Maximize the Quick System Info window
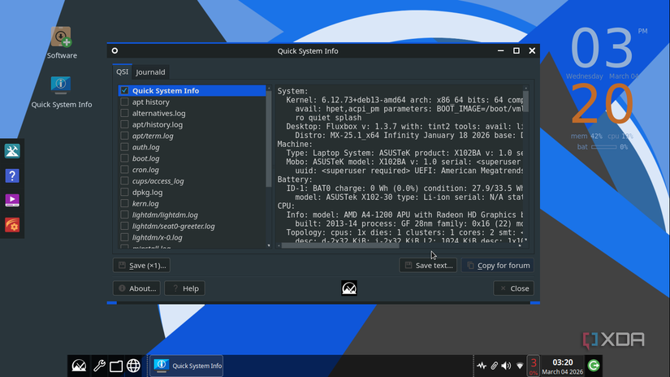Image resolution: width=670 pixels, height=377 pixels. (517, 50)
